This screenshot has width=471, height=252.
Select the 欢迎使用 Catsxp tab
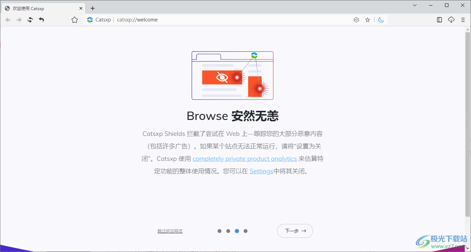tap(38, 8)
